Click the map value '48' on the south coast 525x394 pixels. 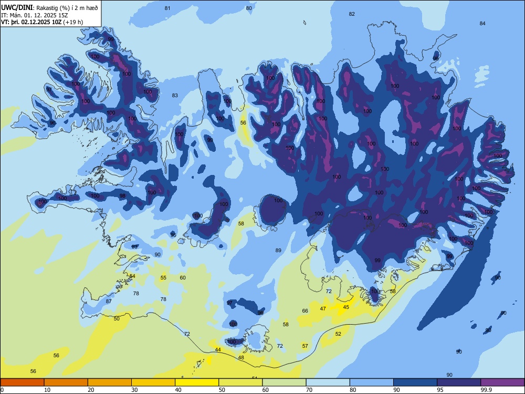pyautogui.click(x=241, y=357)
